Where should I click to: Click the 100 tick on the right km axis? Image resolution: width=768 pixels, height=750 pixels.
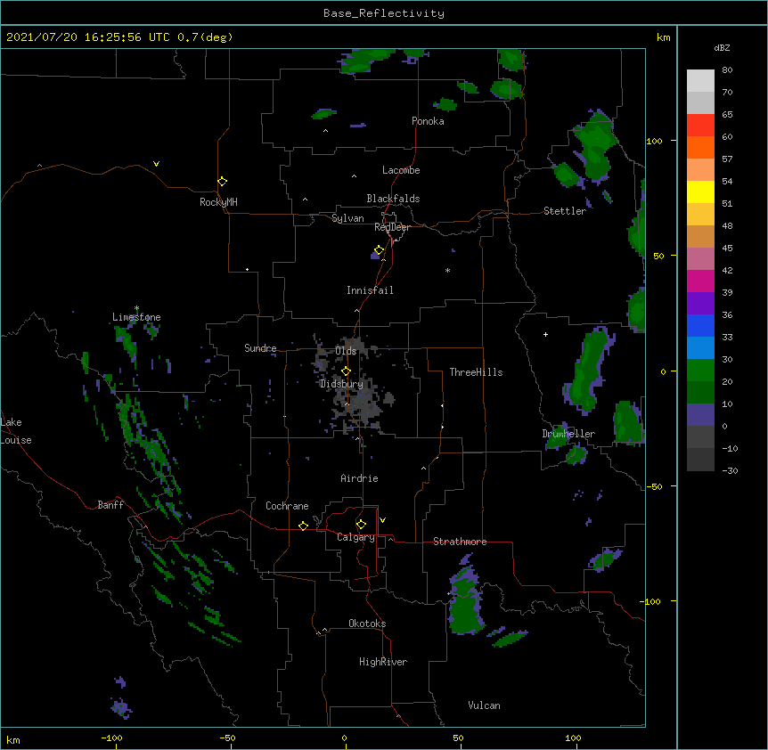point(654,141)
